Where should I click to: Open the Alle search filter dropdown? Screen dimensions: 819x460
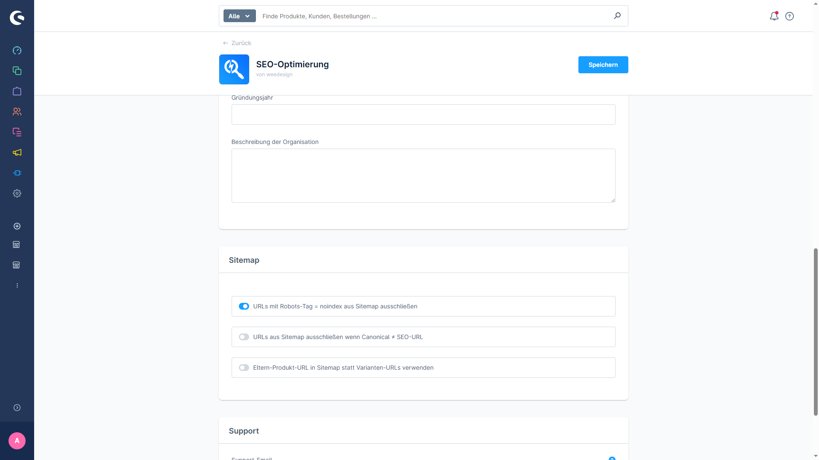tap(239, 16)
